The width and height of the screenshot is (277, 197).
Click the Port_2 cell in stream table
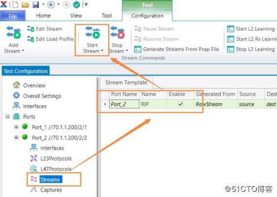point(124,104)
